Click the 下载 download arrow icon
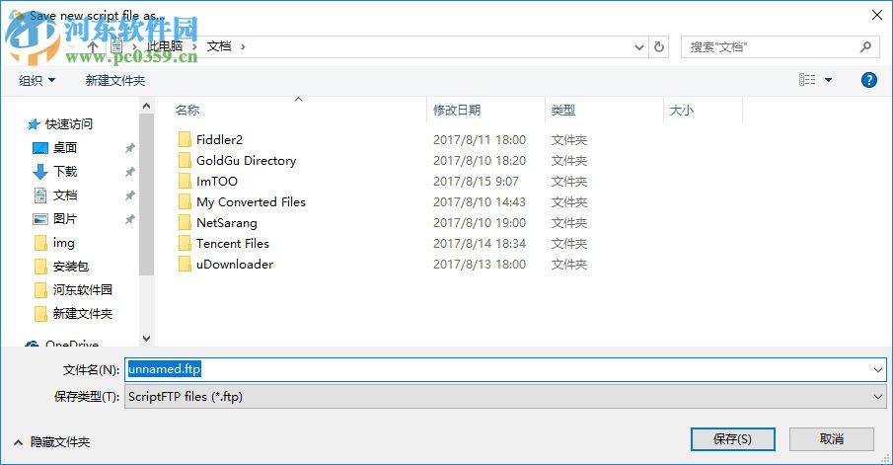The height and width of the screenshot is (465, 893). 40,172
